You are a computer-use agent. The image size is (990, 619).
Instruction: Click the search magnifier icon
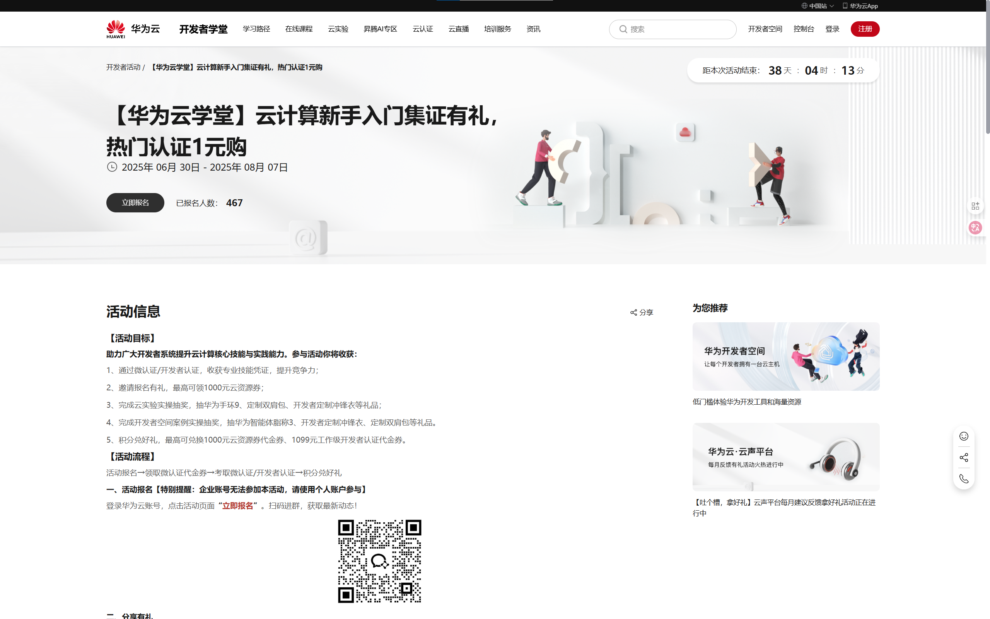623,29
